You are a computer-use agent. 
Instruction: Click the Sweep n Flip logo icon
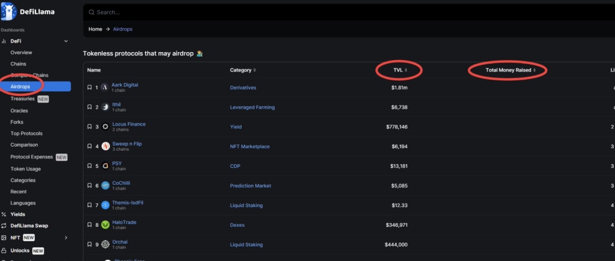coord(105,146)
